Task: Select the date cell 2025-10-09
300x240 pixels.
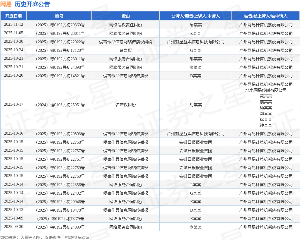Action: click(x=13, y=218)
